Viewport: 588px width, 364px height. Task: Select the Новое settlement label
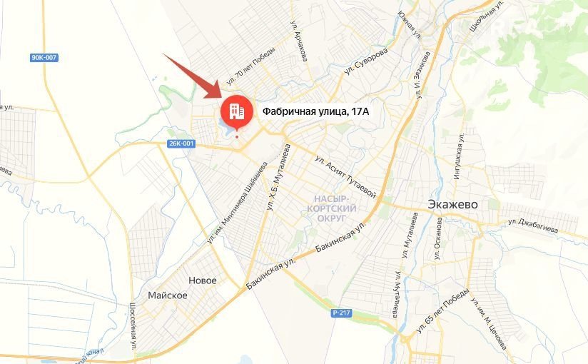(203, 280)
